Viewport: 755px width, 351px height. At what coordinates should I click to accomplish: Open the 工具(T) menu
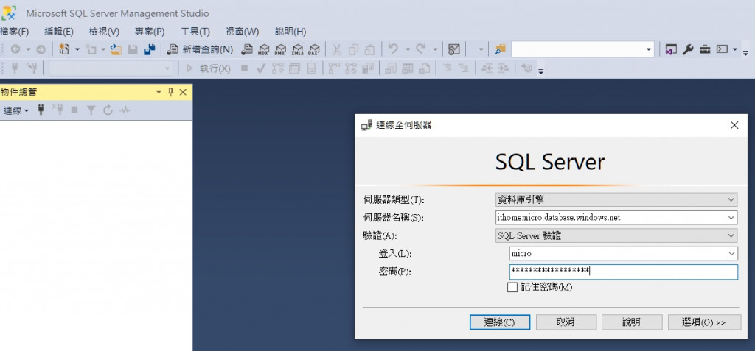(195, 32)
